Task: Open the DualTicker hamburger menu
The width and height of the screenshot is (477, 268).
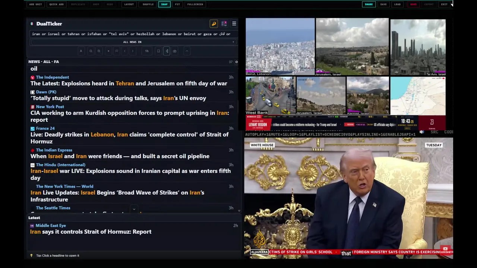Action: 234,24
